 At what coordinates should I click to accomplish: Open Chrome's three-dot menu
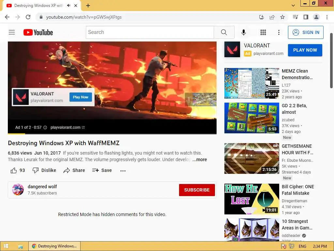pyautogui.click(x=327, y=17)
